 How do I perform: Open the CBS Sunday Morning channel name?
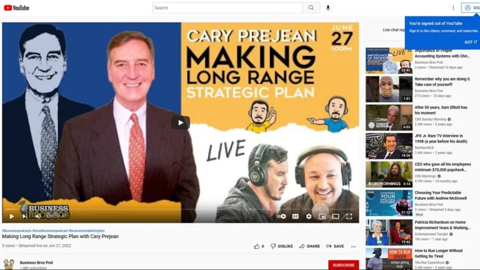click(430, 119)
